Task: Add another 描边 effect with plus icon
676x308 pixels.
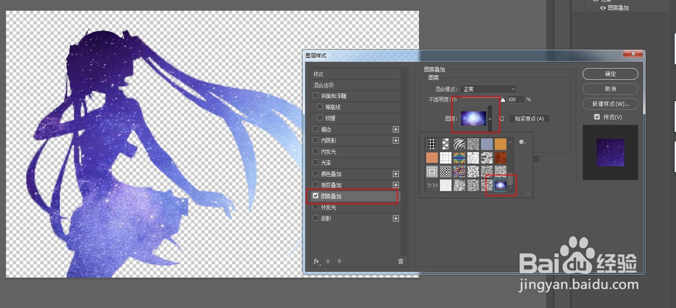Action: pos(396,129)
